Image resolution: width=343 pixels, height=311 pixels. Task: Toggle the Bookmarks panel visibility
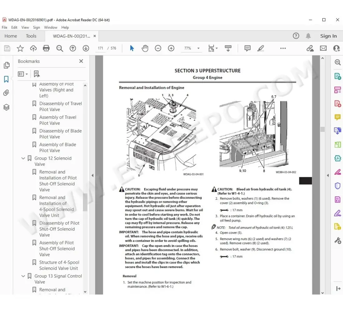(7, 79)
